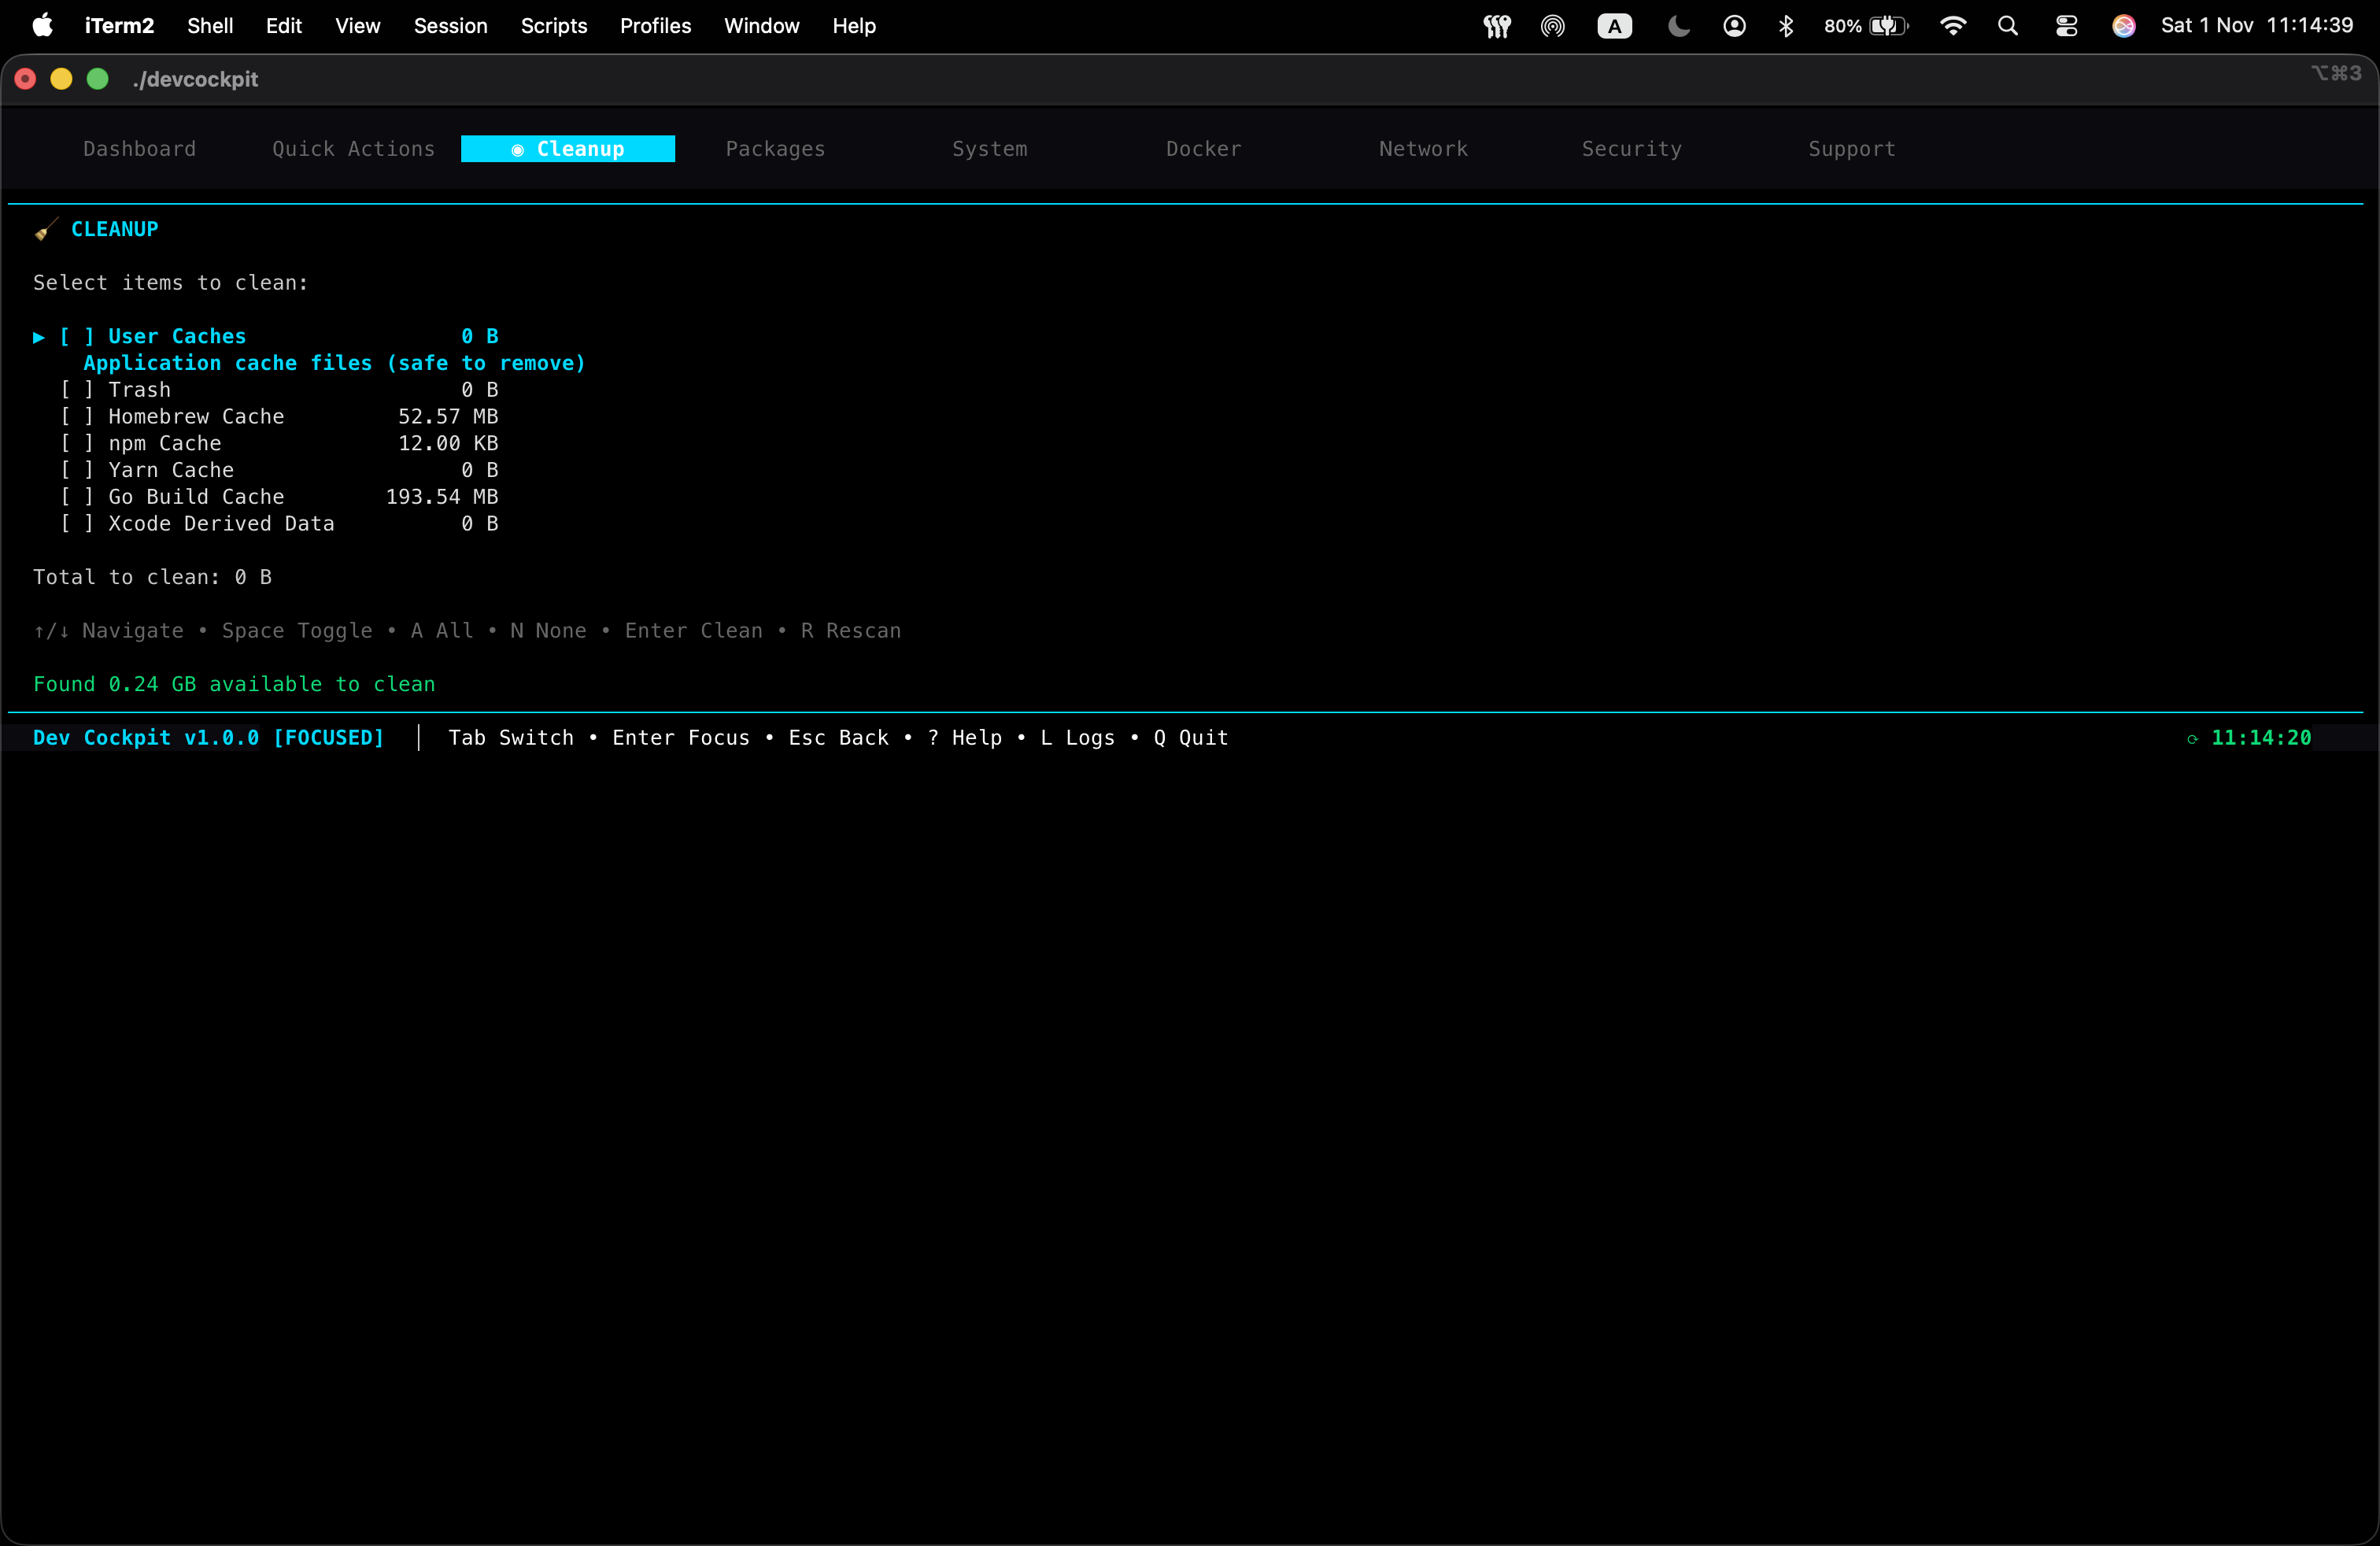
Task: Expand the User Caches disclosure triangle
Action: [38, 337]
